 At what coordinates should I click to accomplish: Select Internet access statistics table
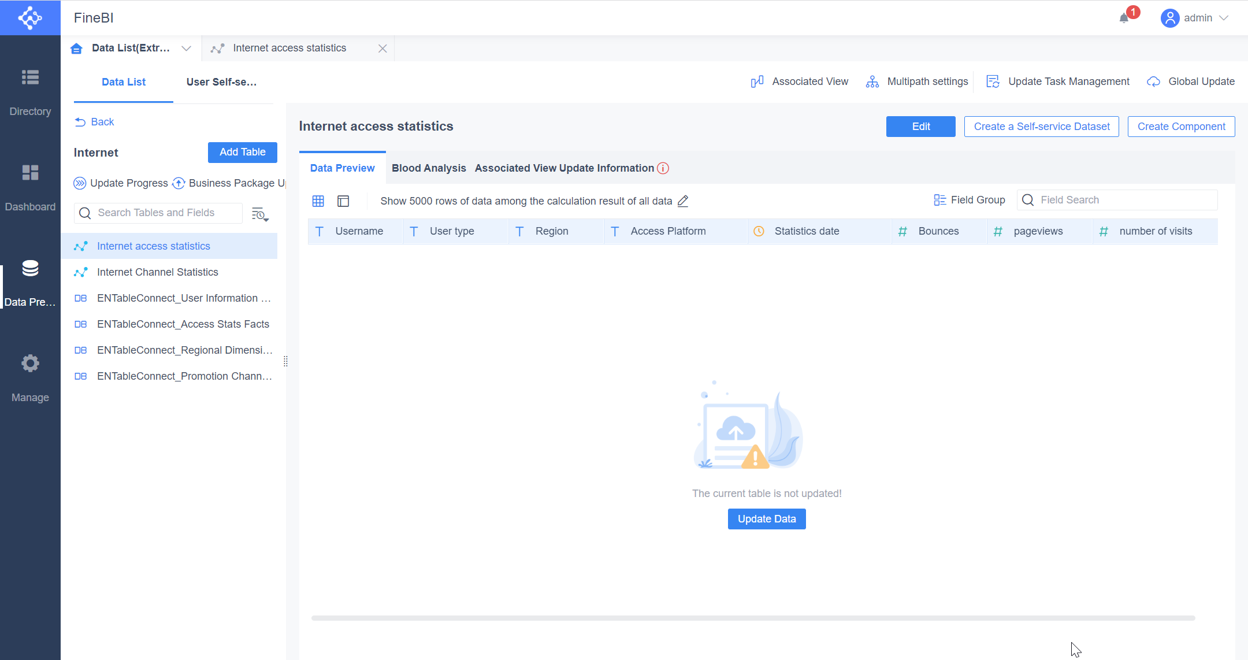[169, 246]
